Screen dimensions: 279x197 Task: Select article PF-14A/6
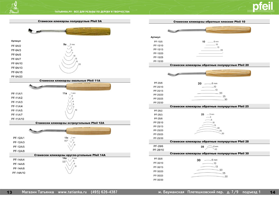click(19, 164)
